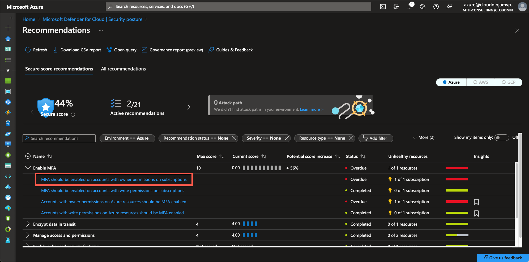529x262 pixels.
Task: Toggle Show my items only switch
Action: click(x=502, y=137)
